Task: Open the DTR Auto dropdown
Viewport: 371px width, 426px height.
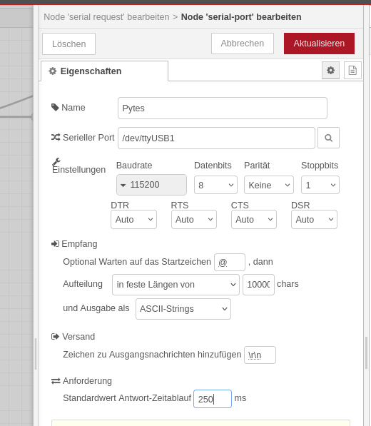Action: point(133,219)
